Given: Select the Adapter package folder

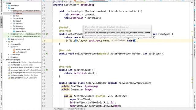Looking at the screenshot, I should [x=19, y=13].
